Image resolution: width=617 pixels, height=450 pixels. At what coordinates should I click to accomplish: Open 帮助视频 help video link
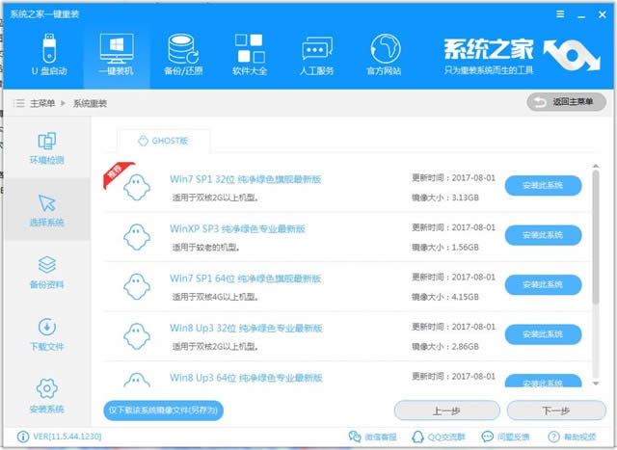tap(572, 437)
